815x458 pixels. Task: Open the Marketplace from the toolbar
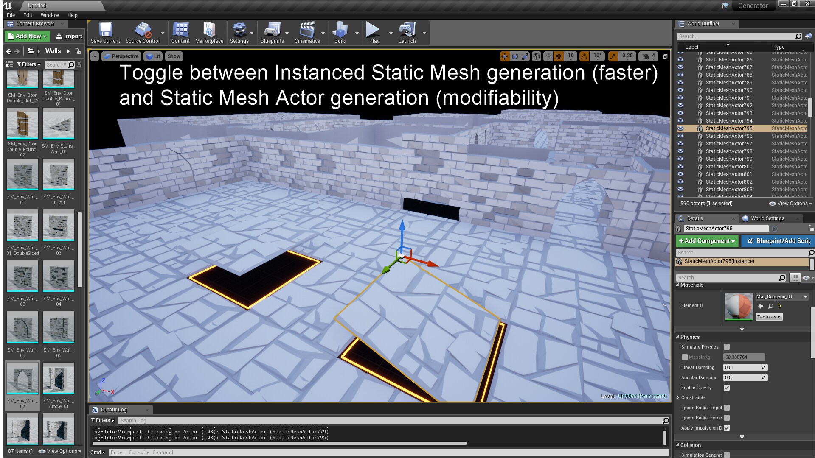[x=209, y=30]
